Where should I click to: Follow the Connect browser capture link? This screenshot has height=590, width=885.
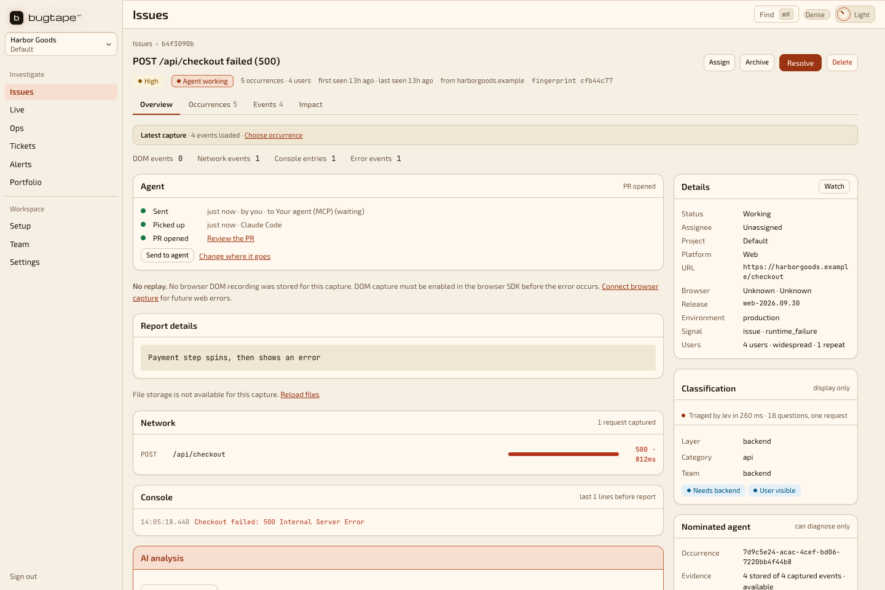pyautogui.click(x=630, y=287)
